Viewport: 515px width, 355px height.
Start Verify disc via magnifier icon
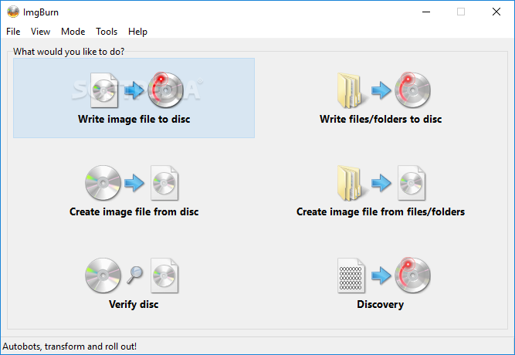[135, 275]
